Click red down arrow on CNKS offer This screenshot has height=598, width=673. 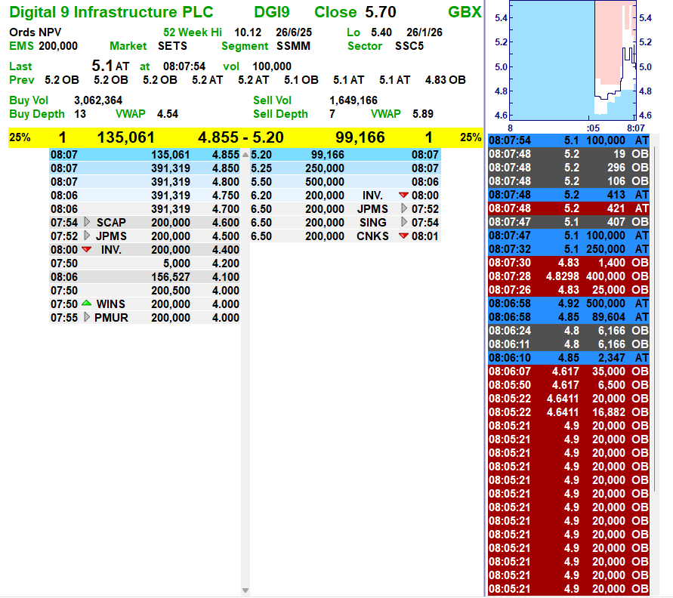coord(403,236)
